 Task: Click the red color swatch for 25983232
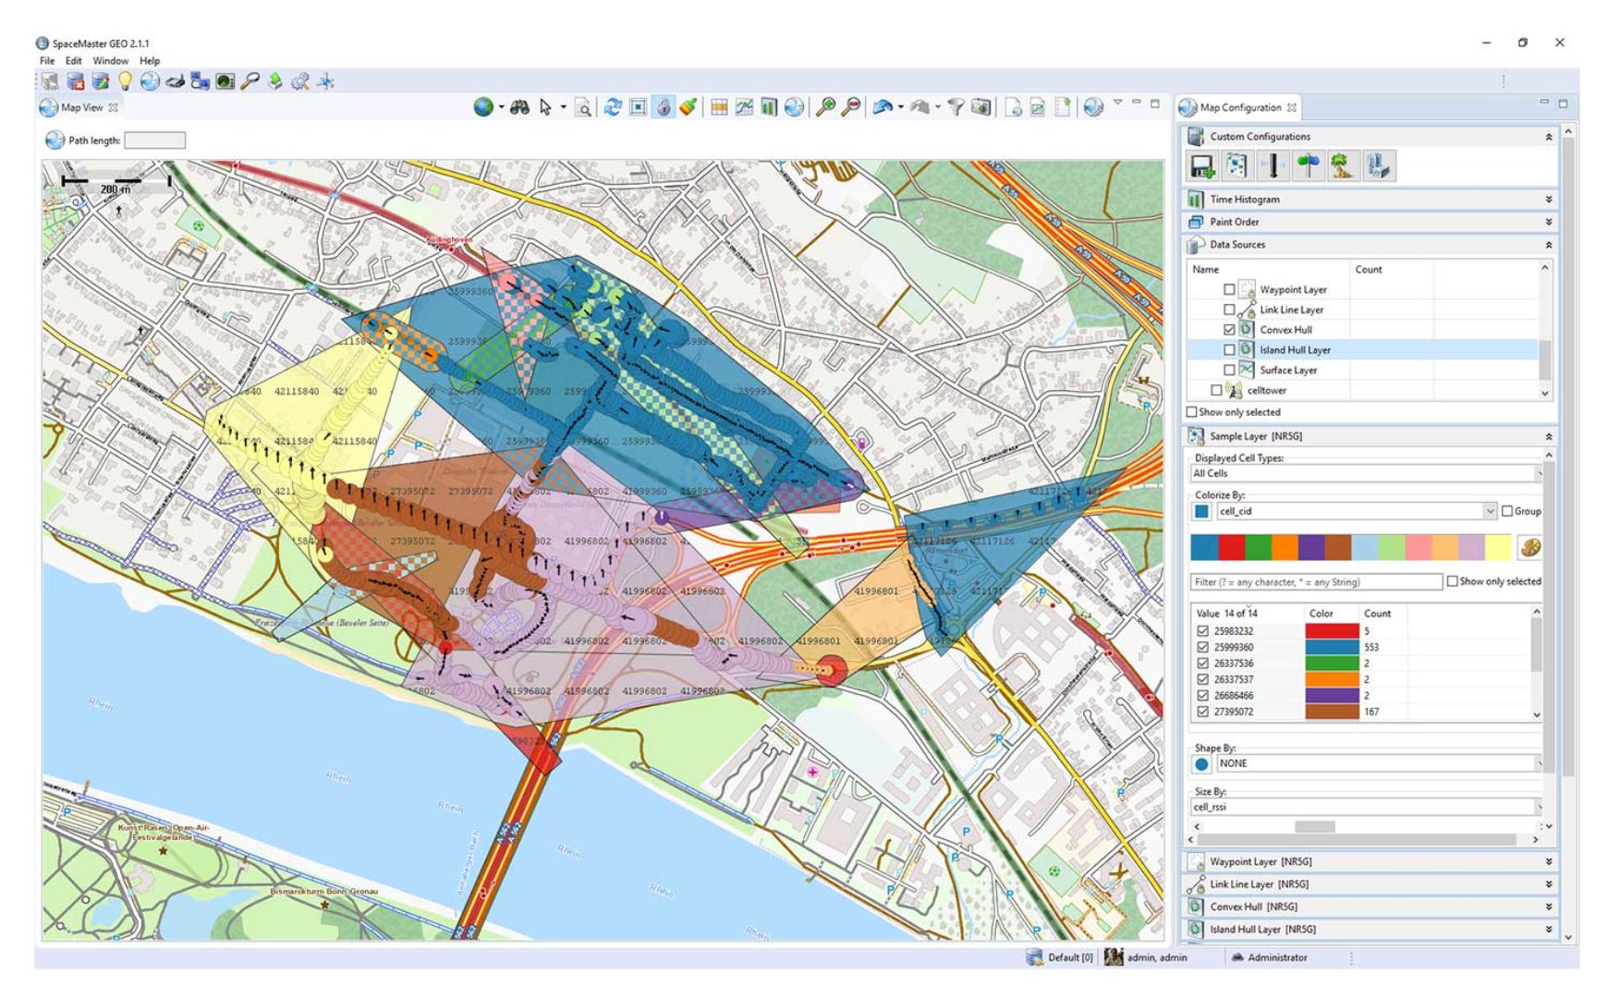(1331, 631)
